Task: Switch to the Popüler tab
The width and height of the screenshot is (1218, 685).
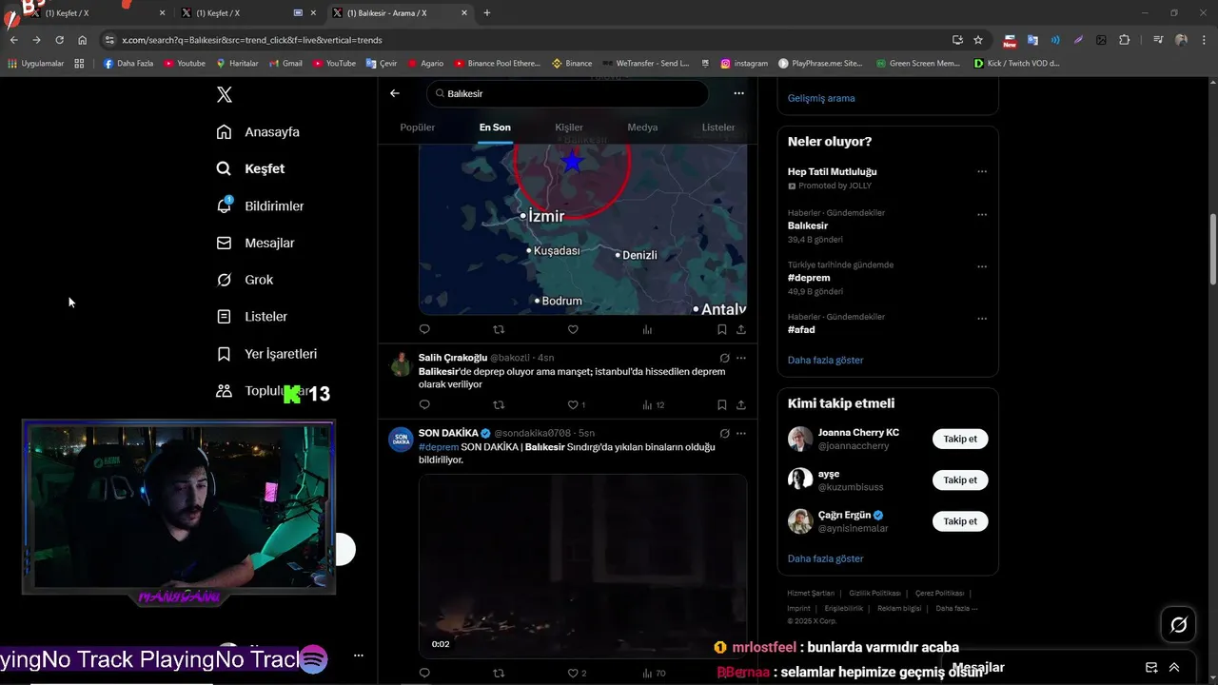Action: tap(417, 127)
